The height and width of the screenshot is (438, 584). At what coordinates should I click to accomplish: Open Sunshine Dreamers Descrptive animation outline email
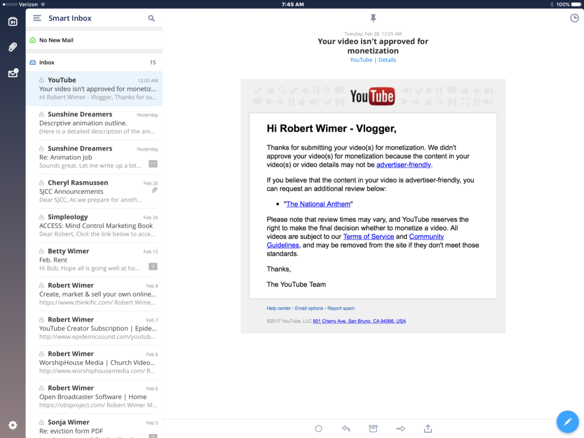coord(94,123)
